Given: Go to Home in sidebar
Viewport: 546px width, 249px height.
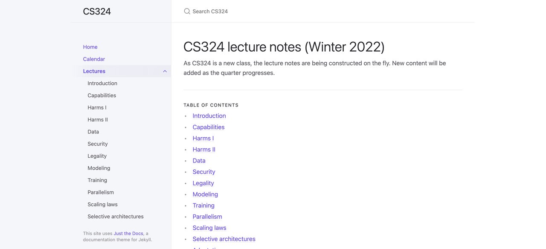Looking at the screenshot, I should click(90, 47).
